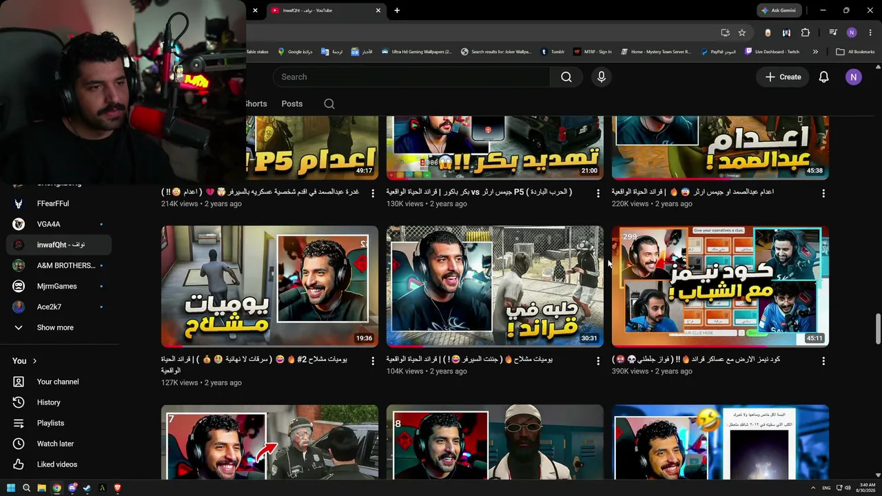
Task: Open the Google Maps bookmark
Action: [295, 52]
